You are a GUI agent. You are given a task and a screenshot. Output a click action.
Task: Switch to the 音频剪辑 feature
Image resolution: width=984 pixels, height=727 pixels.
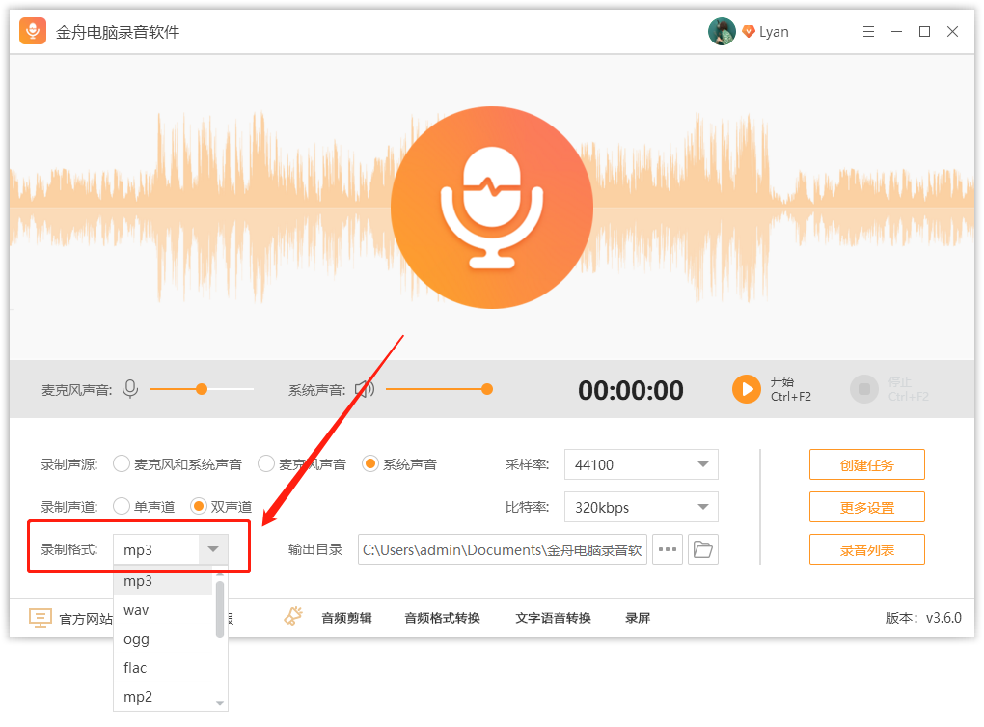coord(346,618)
